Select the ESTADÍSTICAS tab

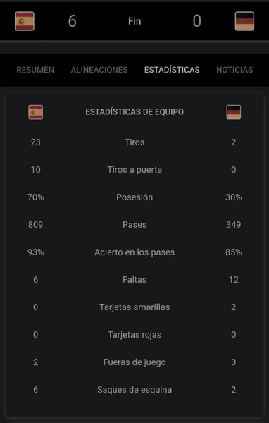[x=172, y=70]
